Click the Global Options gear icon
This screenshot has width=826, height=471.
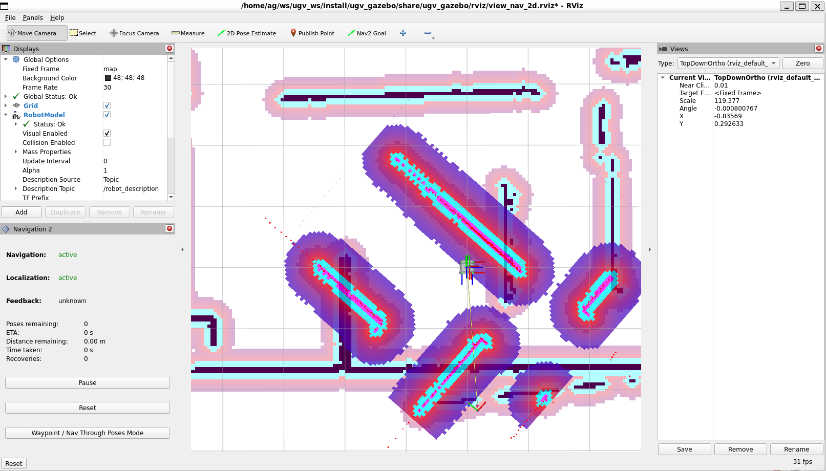[x=16, y=59]
